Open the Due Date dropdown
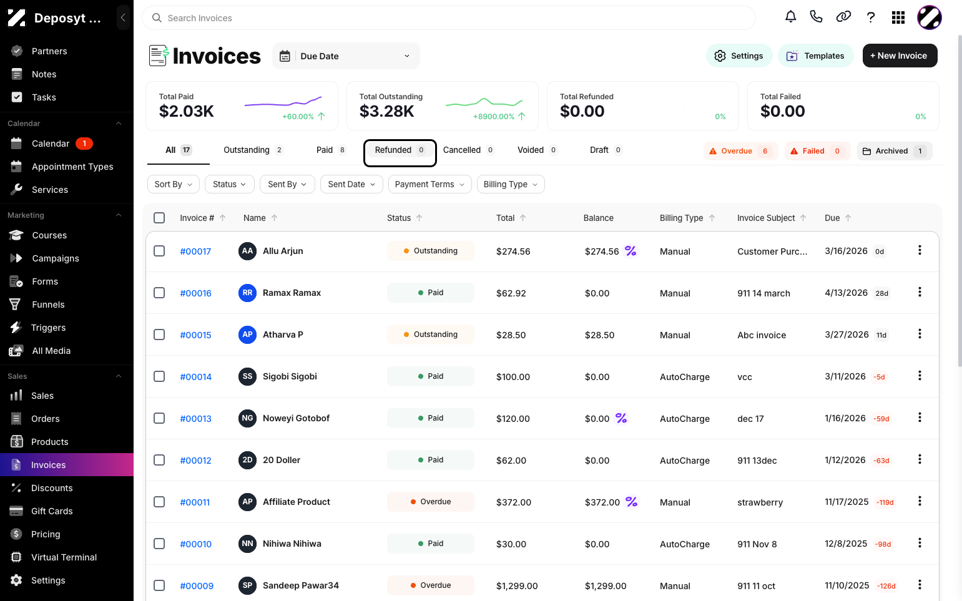The width and height of the screenshot is (962, 601). [x=346, y=56]
